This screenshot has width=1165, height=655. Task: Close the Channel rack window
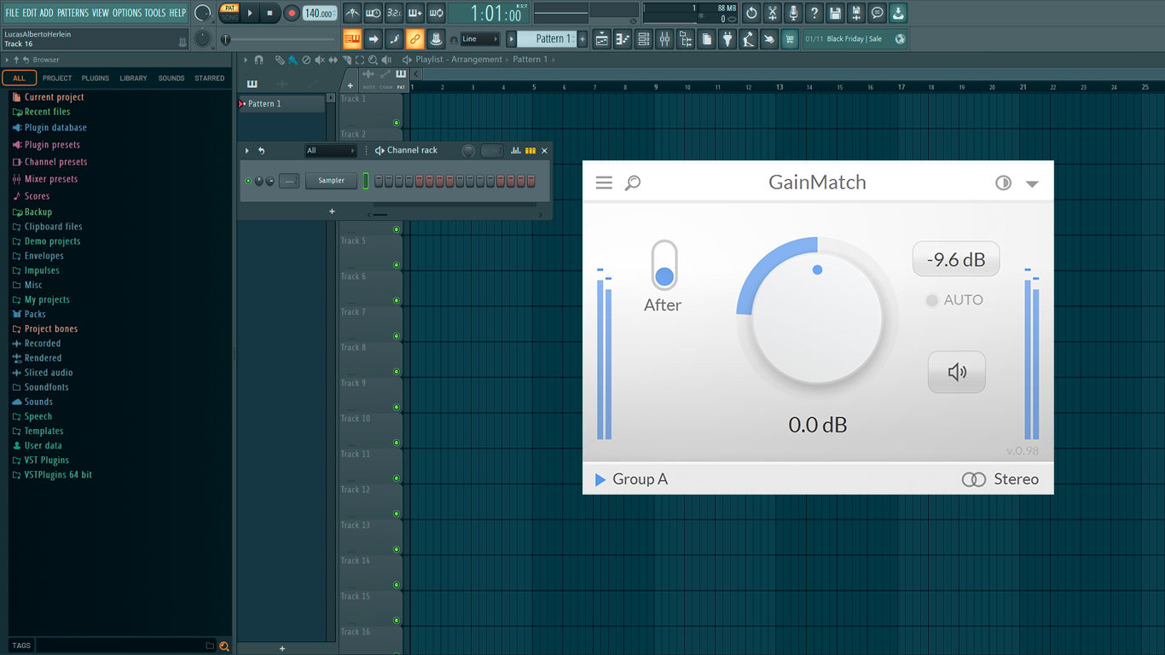(544, 151)
